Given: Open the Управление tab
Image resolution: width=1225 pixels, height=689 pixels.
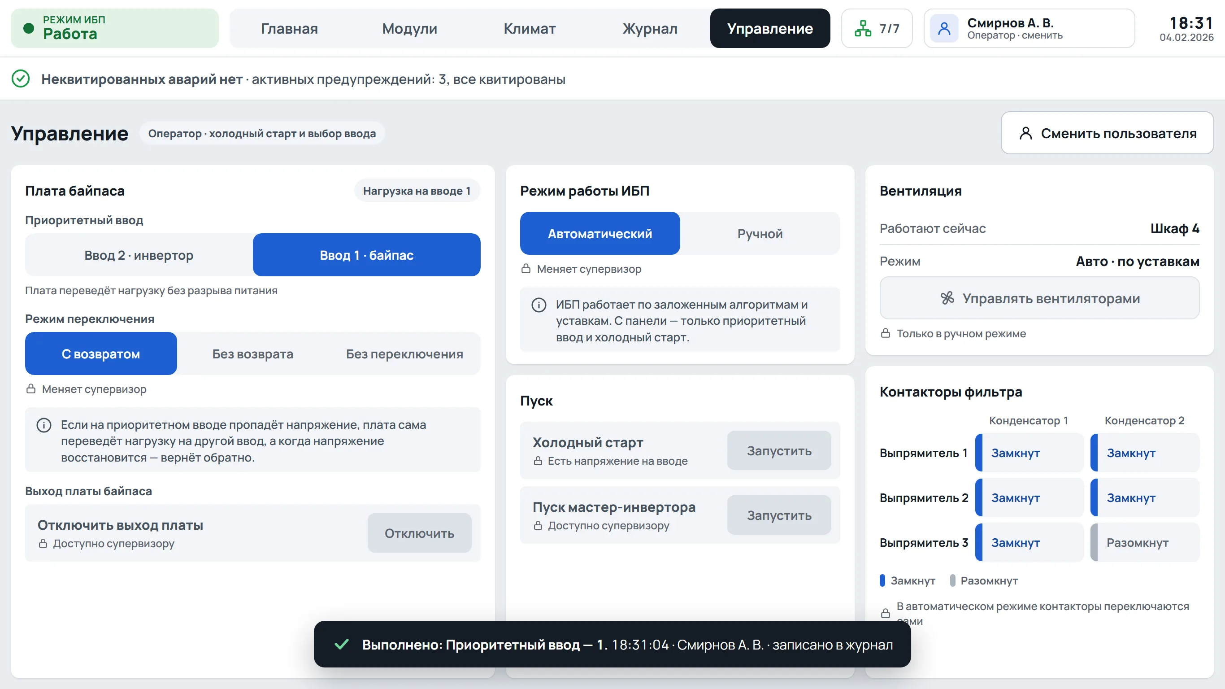Looking at the screenshot, I should pos(770,29).
